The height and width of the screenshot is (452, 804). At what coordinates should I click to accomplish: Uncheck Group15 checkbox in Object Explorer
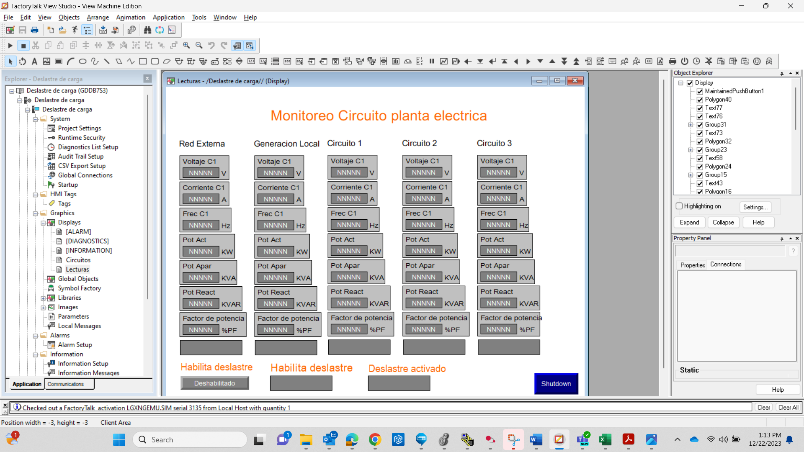pos(700,175)
